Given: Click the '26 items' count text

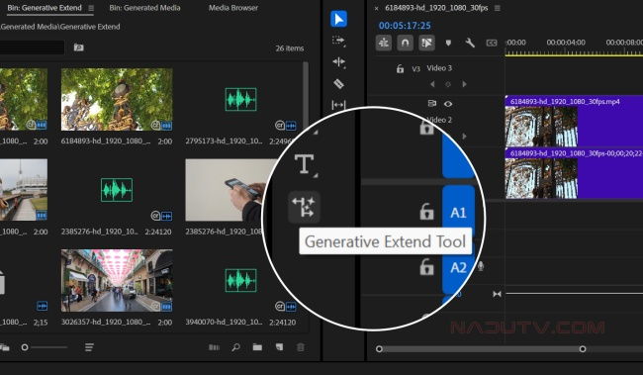Looking at the screenshot, I should pyautogui.click(x=290, y=48).
